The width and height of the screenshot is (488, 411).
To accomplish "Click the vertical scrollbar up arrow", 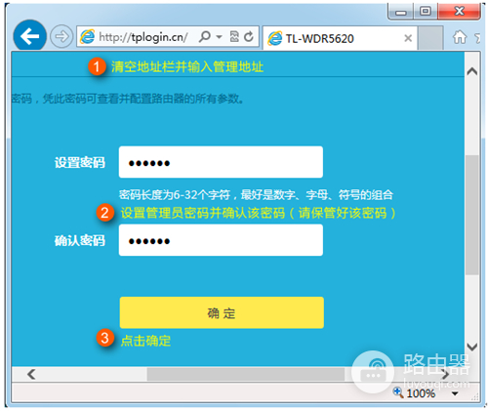I will 472,71.
